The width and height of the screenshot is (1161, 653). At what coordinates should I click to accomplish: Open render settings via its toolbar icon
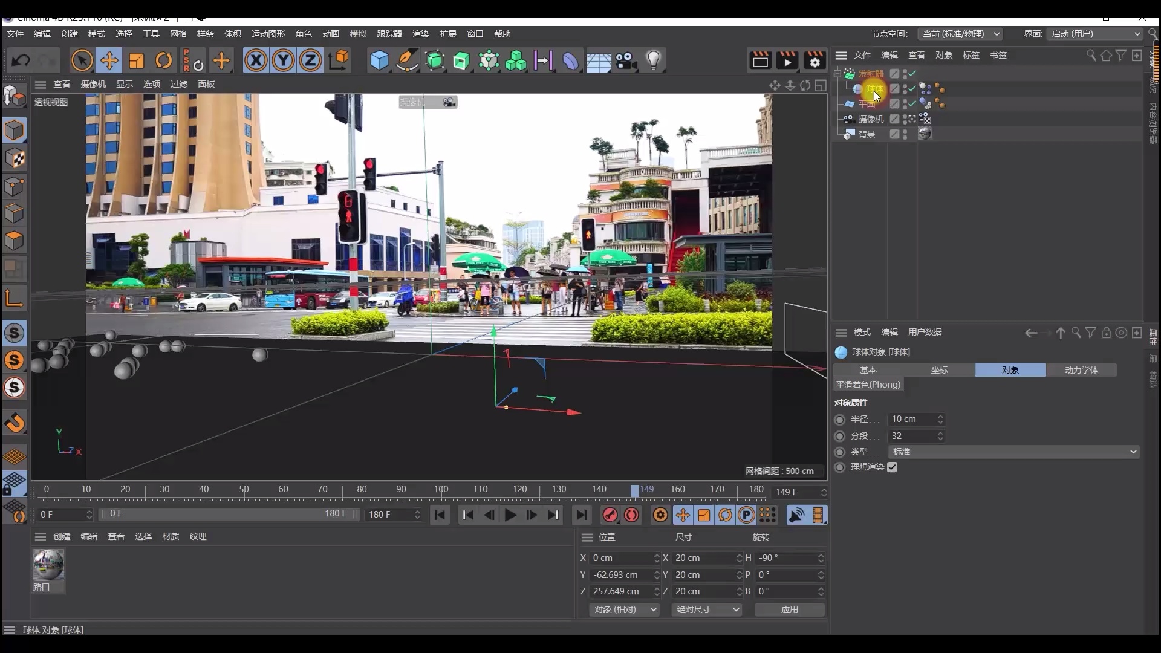click(x=815, y=60)
